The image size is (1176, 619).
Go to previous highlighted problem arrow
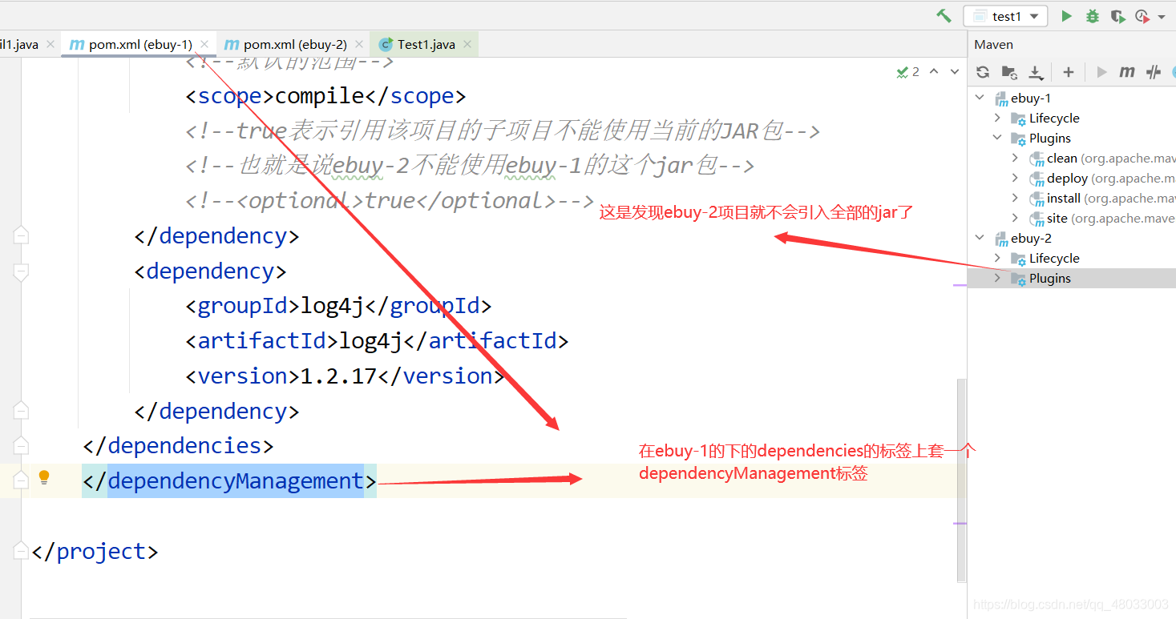[x=934, y=72]
